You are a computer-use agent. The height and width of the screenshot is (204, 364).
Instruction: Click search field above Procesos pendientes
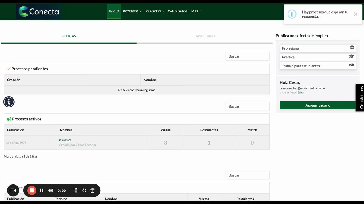tap(247, 56)
